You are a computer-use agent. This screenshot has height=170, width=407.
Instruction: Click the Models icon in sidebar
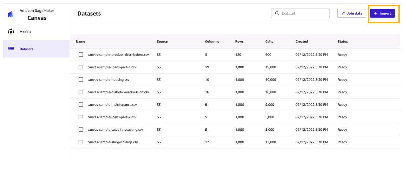[x=11, y=32]
